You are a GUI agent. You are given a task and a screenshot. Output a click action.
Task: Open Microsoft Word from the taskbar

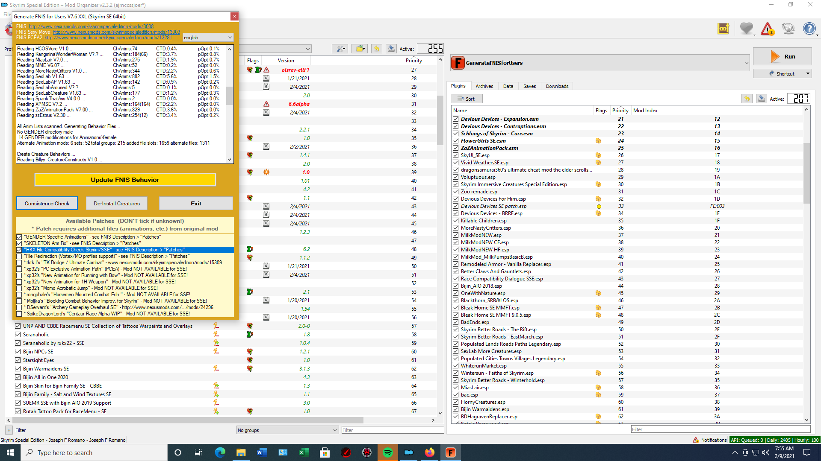[262, 452]
